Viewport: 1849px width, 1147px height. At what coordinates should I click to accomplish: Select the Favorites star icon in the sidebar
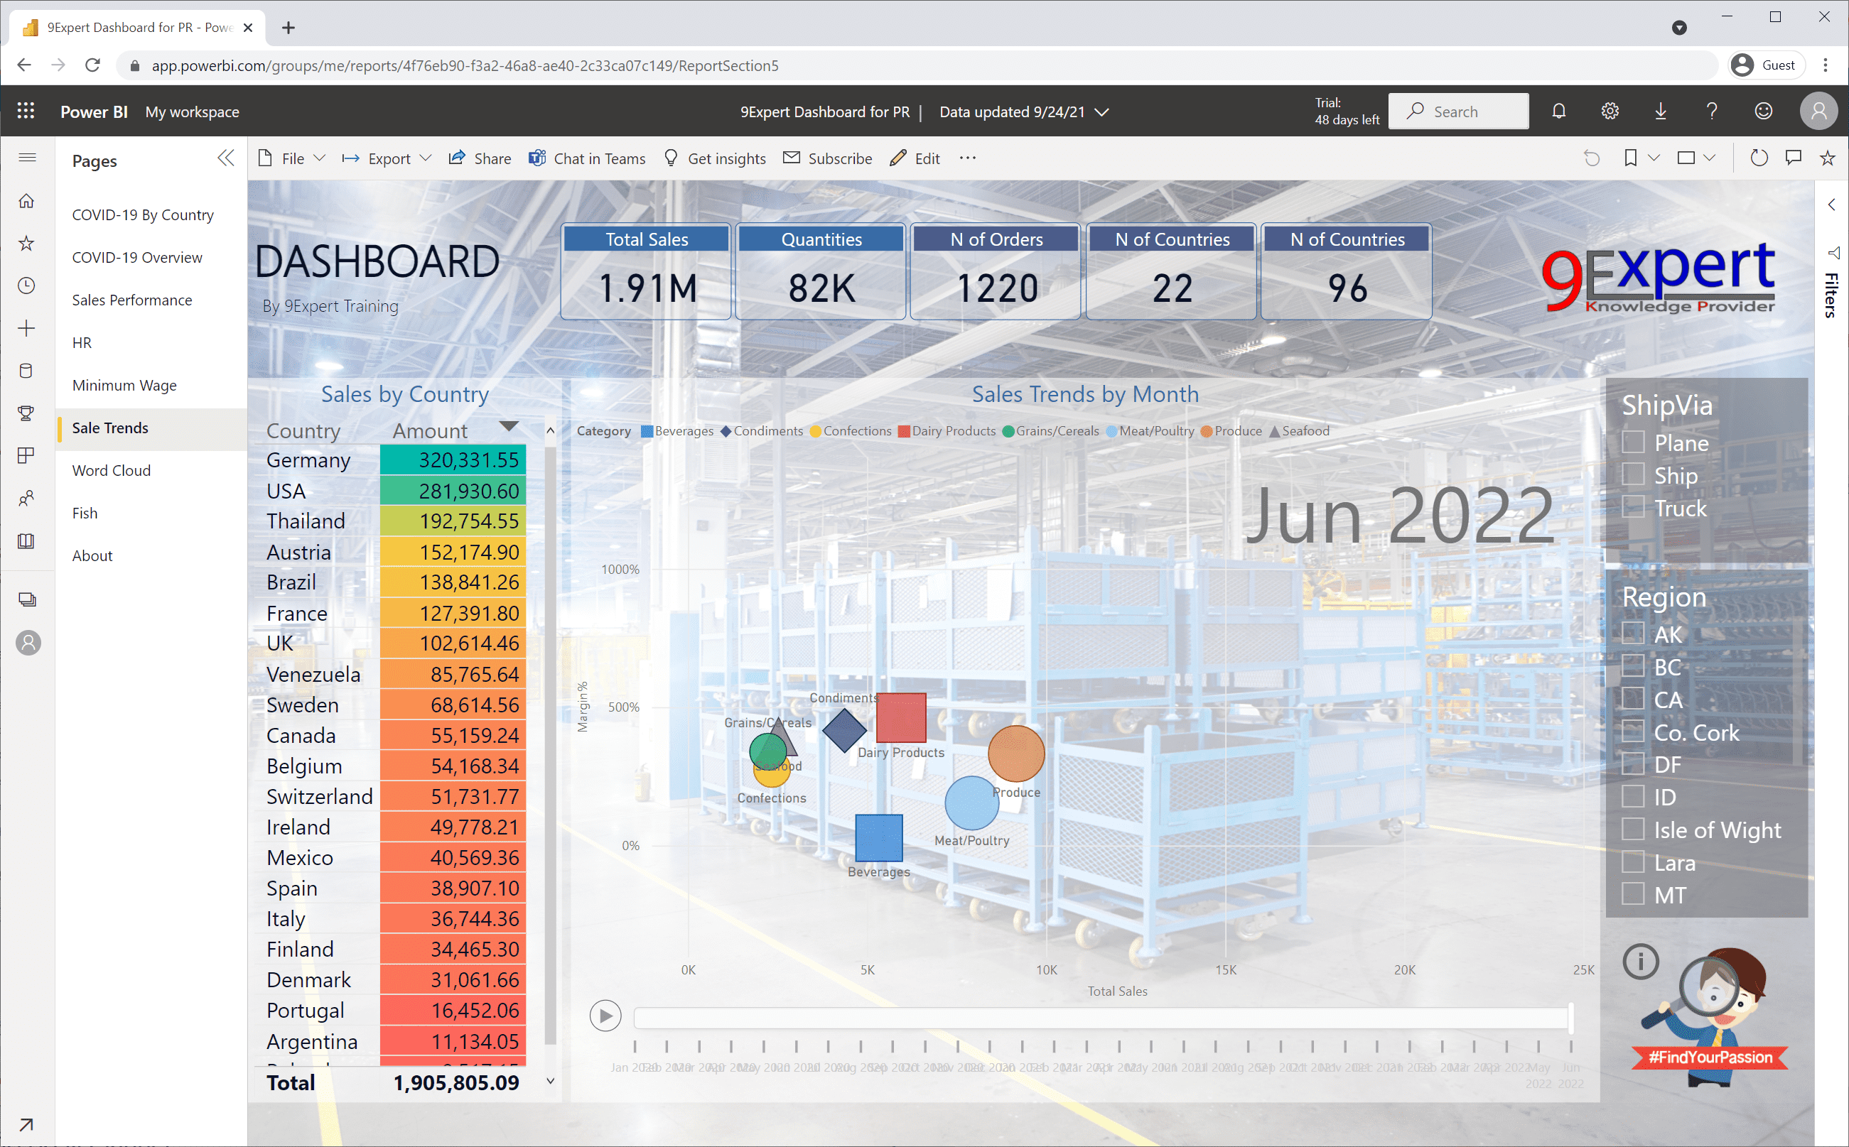[26, 243]
